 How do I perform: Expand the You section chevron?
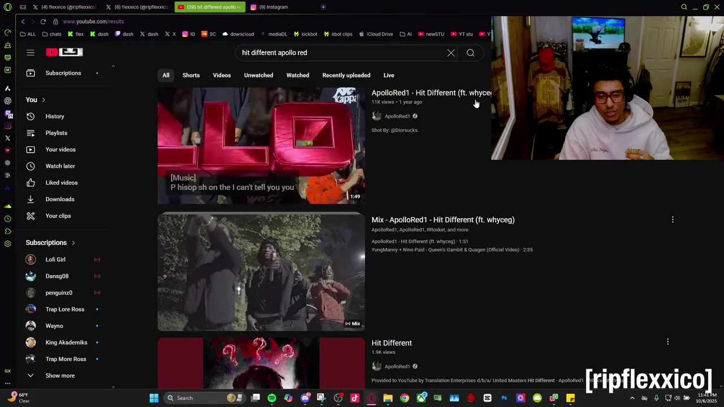44,100
